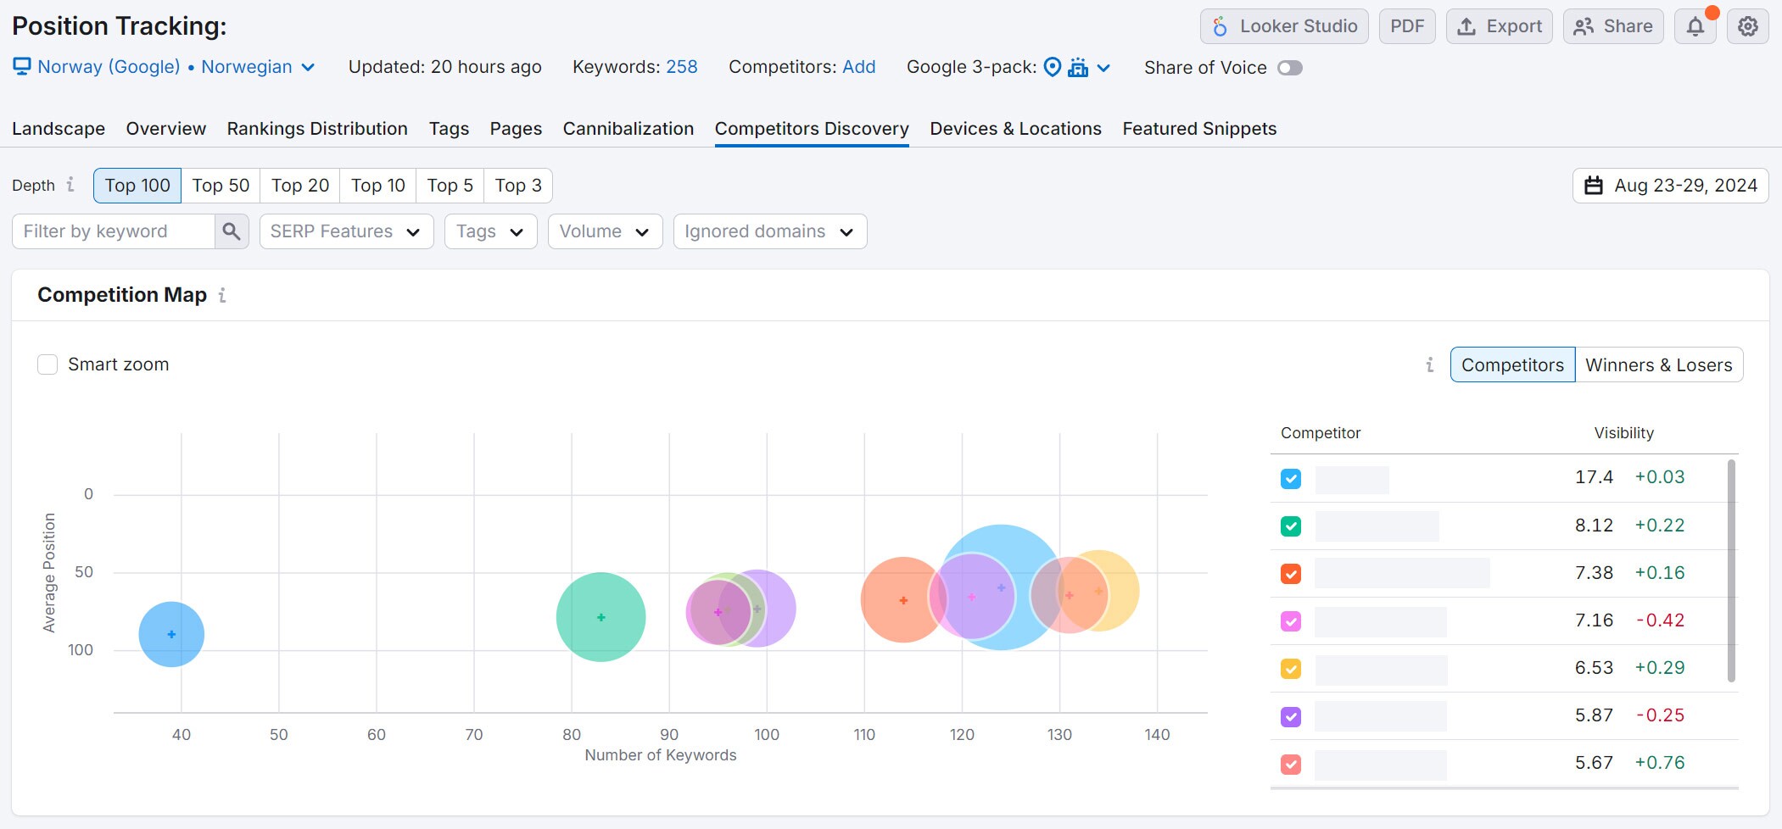Click the Depth info icon
The width and height of the screenshot is (1782, 829).
tap(70, 185)
